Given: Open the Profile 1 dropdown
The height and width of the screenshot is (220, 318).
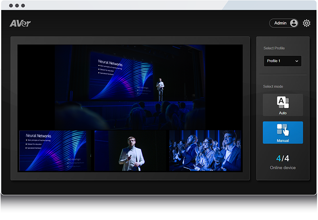Looking at the screenshot, I should click(282, 61).
